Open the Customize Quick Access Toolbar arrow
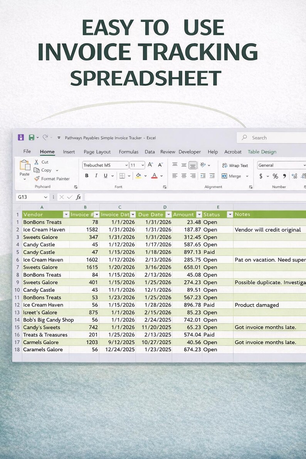306x459 pixels. click(59, 138)
